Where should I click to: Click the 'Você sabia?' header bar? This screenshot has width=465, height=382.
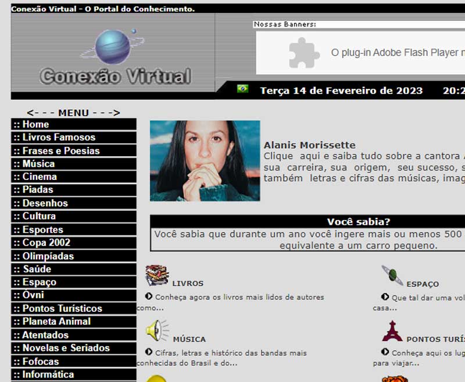click(x=307, y=222)
